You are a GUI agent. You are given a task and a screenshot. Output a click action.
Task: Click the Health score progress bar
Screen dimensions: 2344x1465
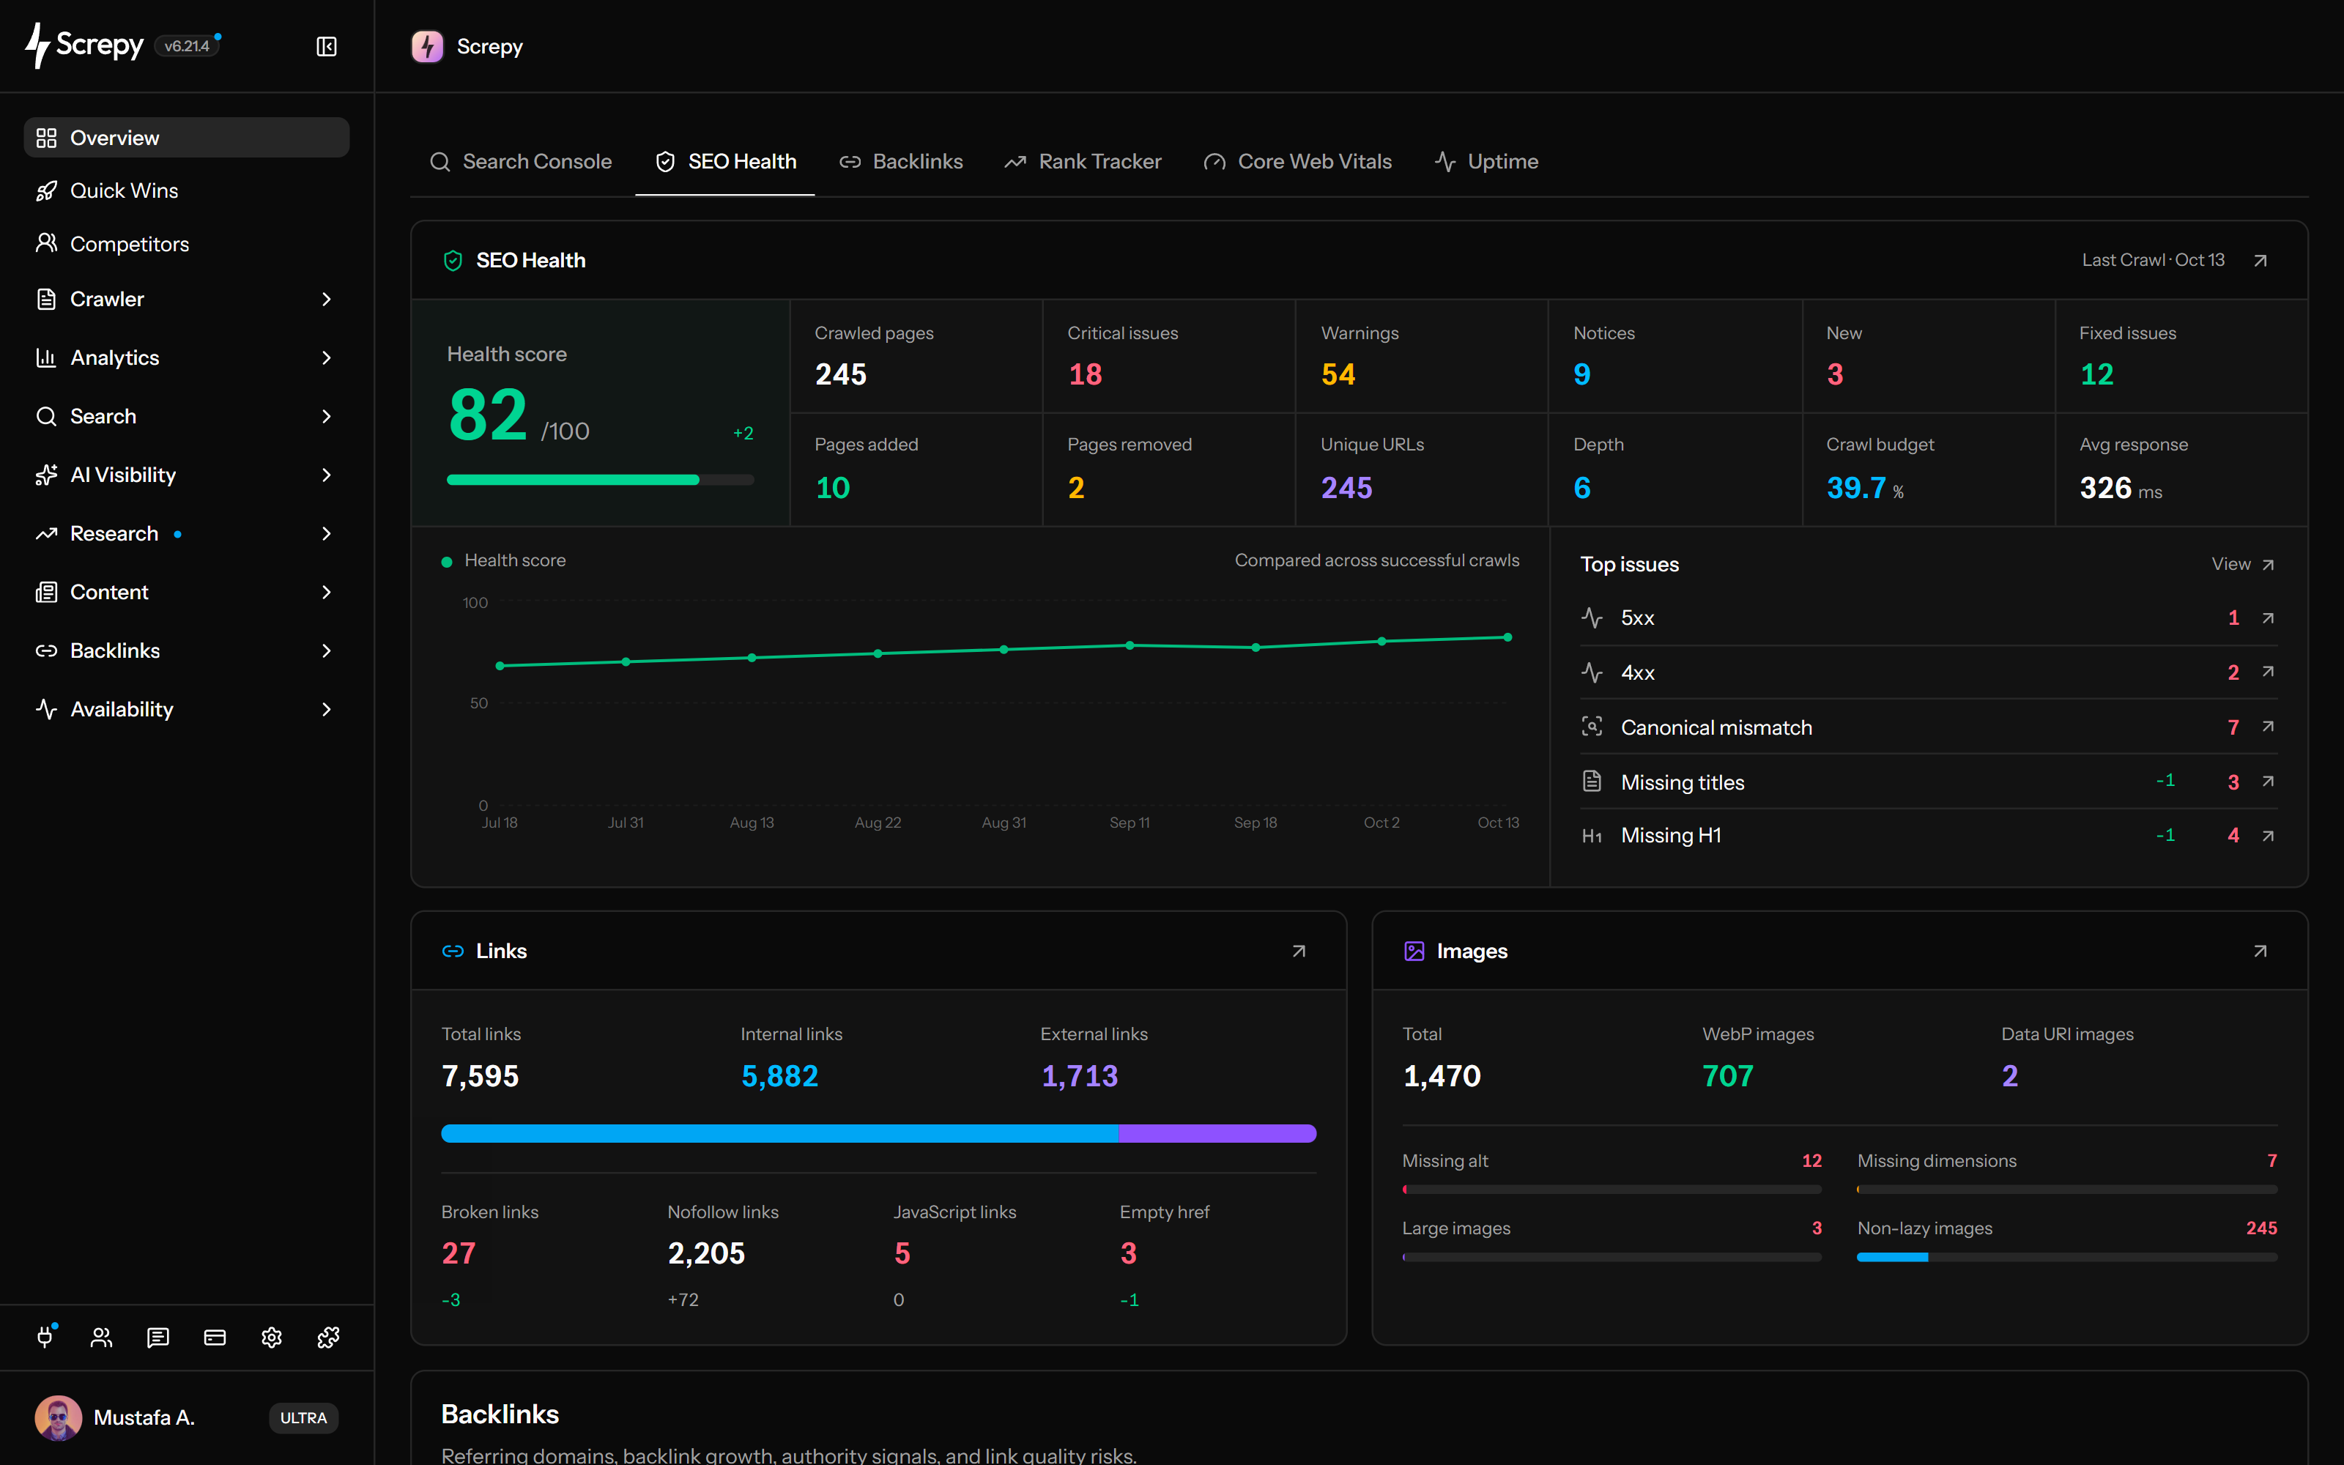click(x=600, y=480)
